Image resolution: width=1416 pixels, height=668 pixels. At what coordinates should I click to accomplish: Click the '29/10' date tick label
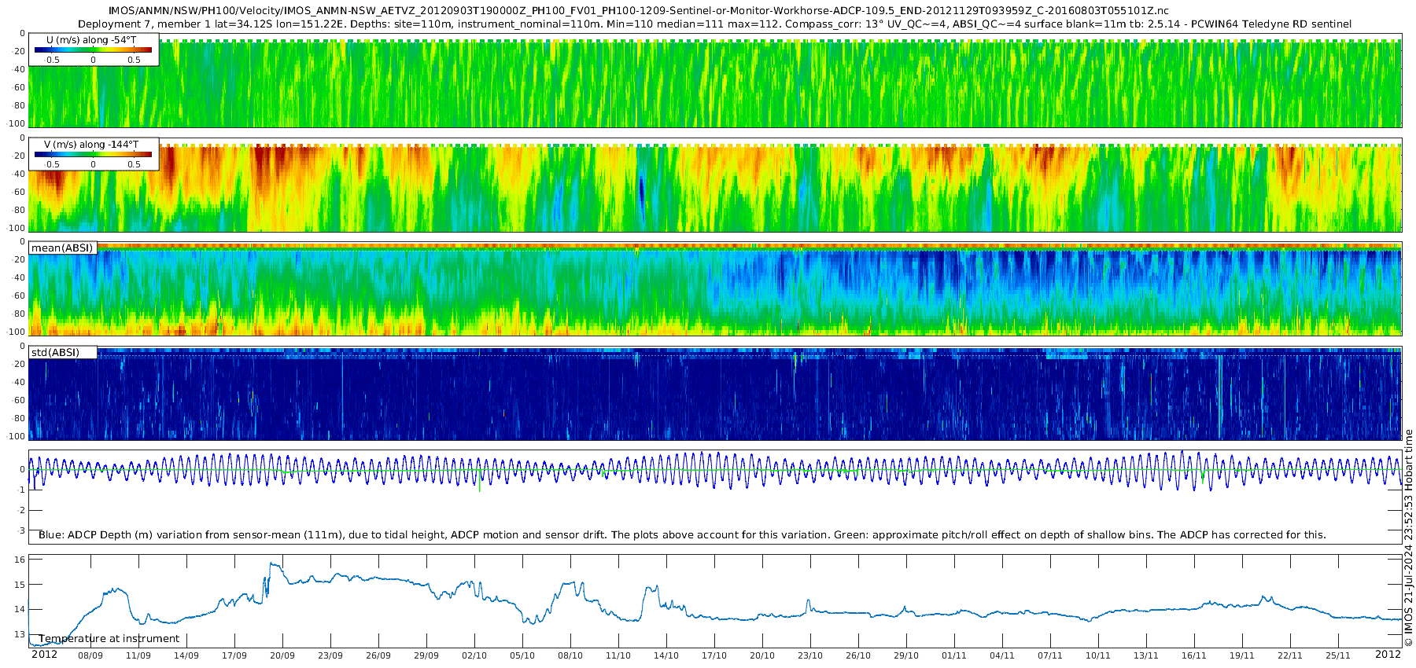[906, 655]
